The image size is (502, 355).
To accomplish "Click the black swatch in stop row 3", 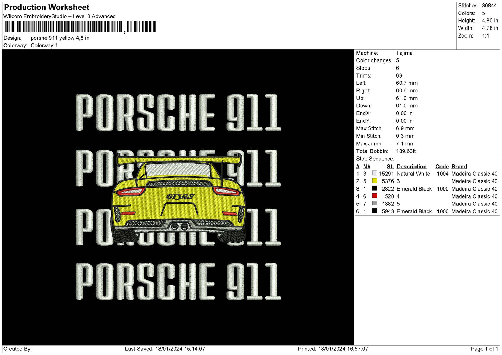I will point(375,188).
